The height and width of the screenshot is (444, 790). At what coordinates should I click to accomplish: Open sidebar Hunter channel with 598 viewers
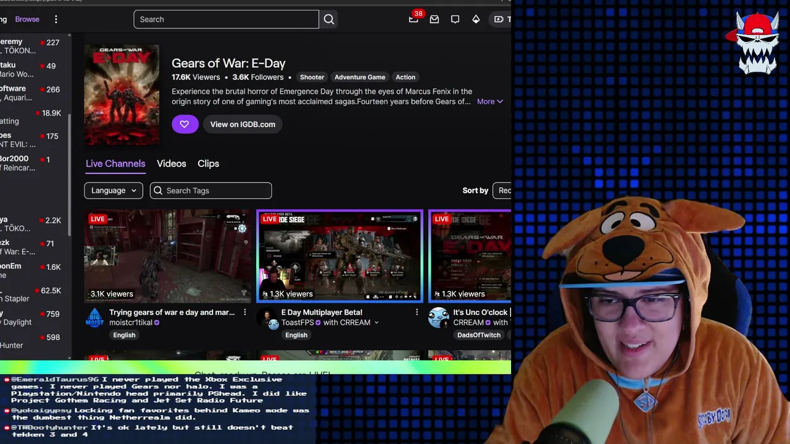coord(31,341)
